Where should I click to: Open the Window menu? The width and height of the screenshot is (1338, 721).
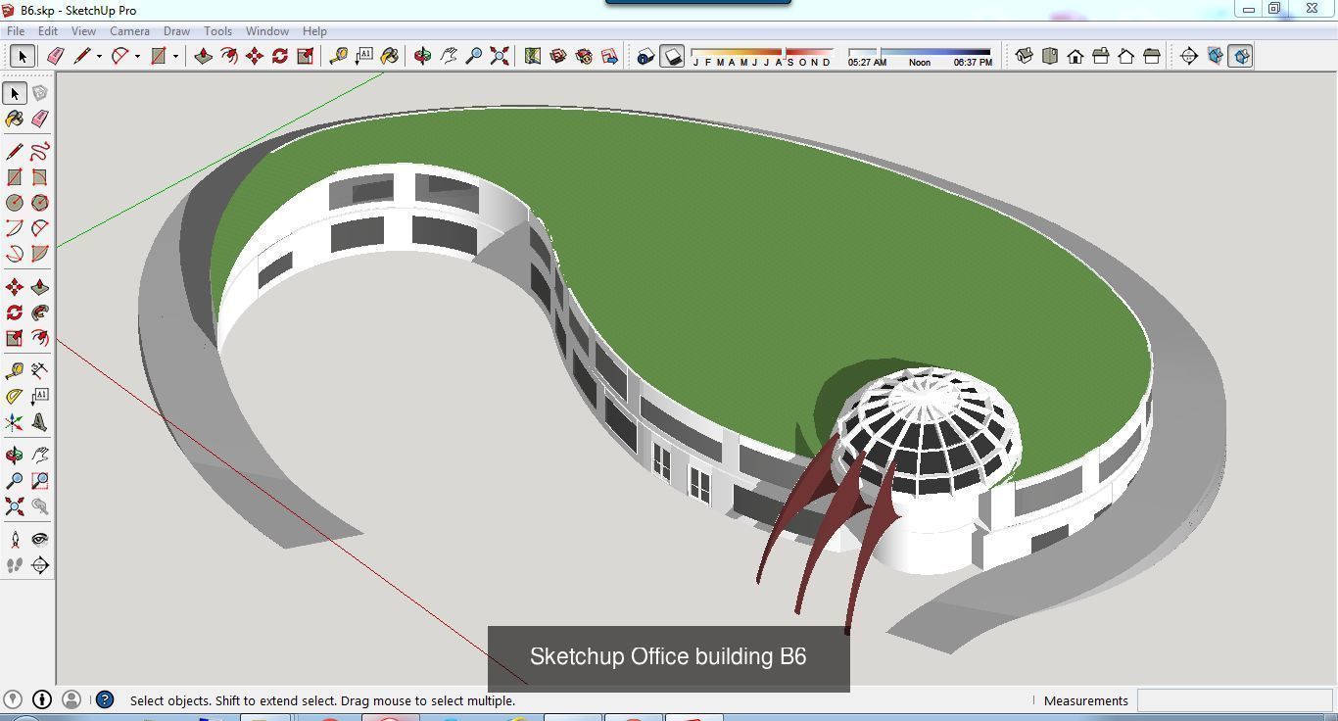266,31
